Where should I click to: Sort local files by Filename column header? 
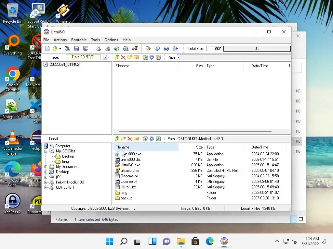146,147
